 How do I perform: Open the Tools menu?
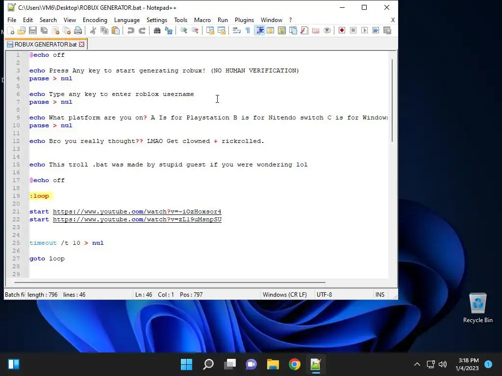click(180, 20)
